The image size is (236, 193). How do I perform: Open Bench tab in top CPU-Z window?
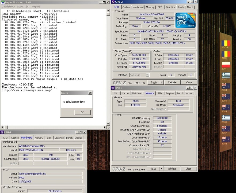pos(181,7)
